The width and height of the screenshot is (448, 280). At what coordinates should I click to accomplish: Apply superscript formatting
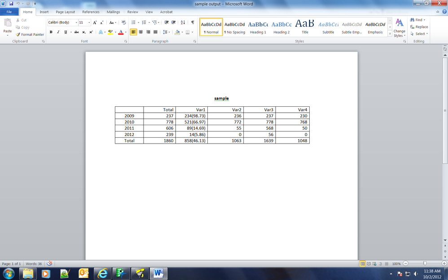91,32
